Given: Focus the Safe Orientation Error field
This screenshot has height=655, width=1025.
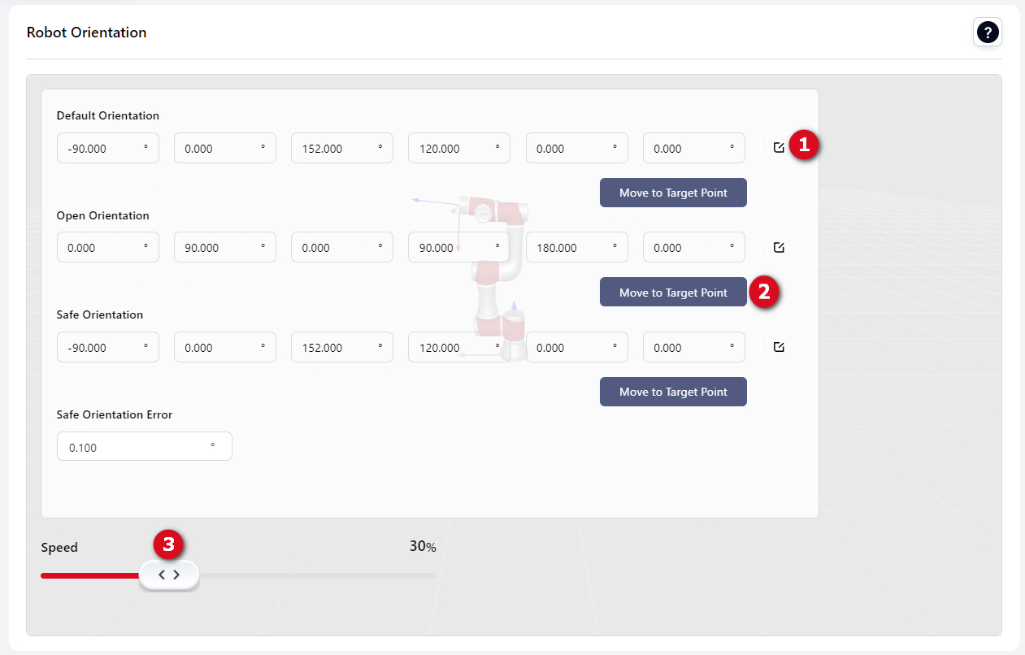Looking at the screenshot, I should pyautogui.click(x=138, y=447).
